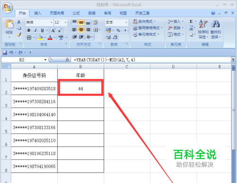Click Undo in quick access toolbar
237x183 pixels.
pyautogui.click(x=11, y=52)
